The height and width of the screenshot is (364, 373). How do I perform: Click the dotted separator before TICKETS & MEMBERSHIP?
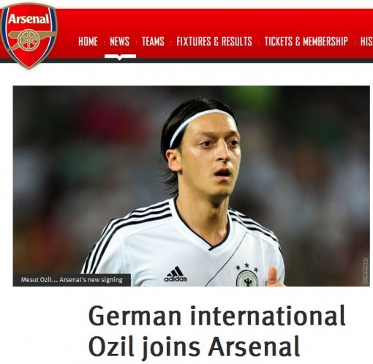[x=259, y=42]
